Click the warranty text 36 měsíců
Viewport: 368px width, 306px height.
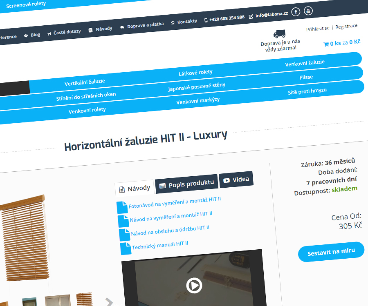[x=340, y=162]
